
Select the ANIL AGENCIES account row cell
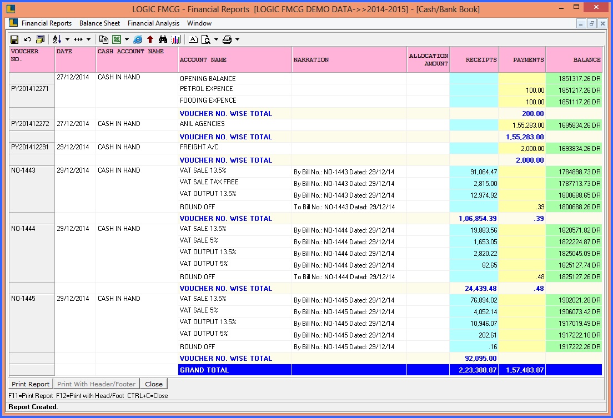click(235, 124)
